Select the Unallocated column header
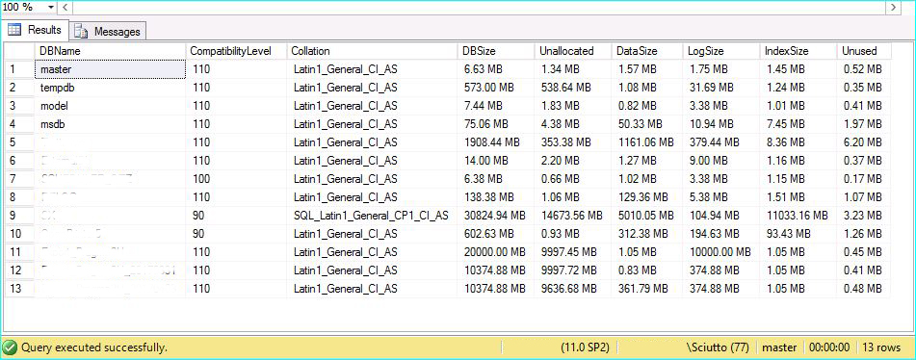This screenshot has height=360, width=916. (572, 51)
